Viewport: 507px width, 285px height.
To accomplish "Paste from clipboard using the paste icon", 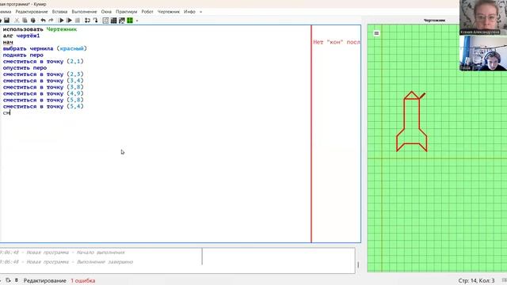I will click(33, 21).
